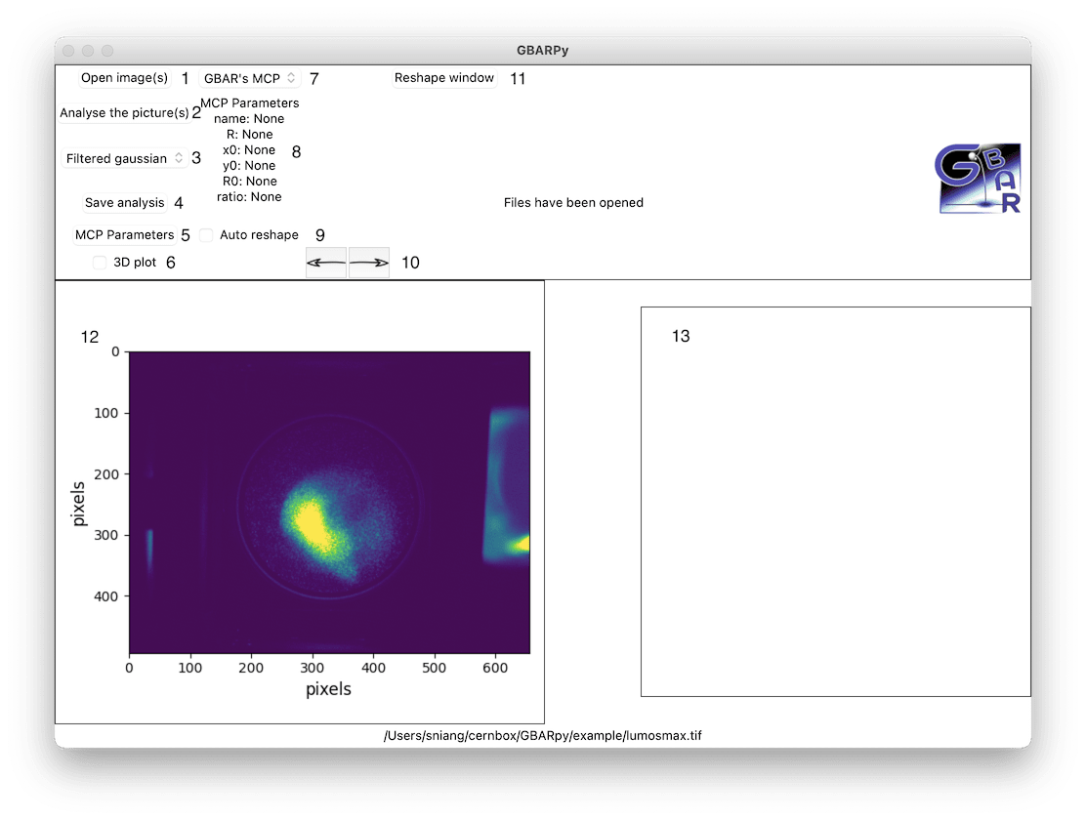Click the lumosmax.tif file path text
The height and width of the screenshot is (820, 1086).
(x=543, y=735)
